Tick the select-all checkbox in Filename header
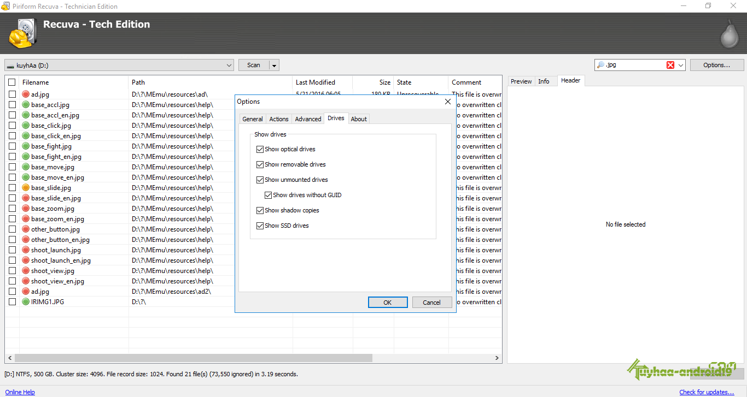This screenshot has width=747, height=397. pos(12,82)
